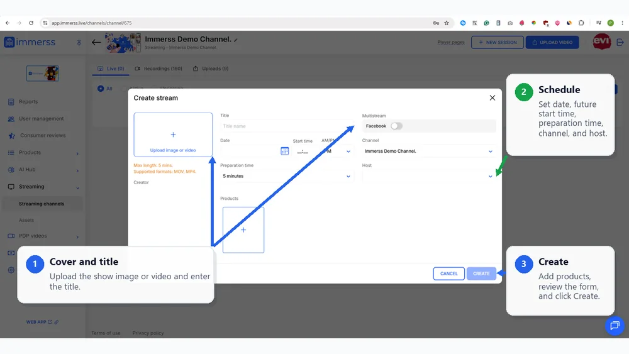The height and width of the screenshot is (354, 629).
Task: Add a product with the plus box
Action: point(243,230)
